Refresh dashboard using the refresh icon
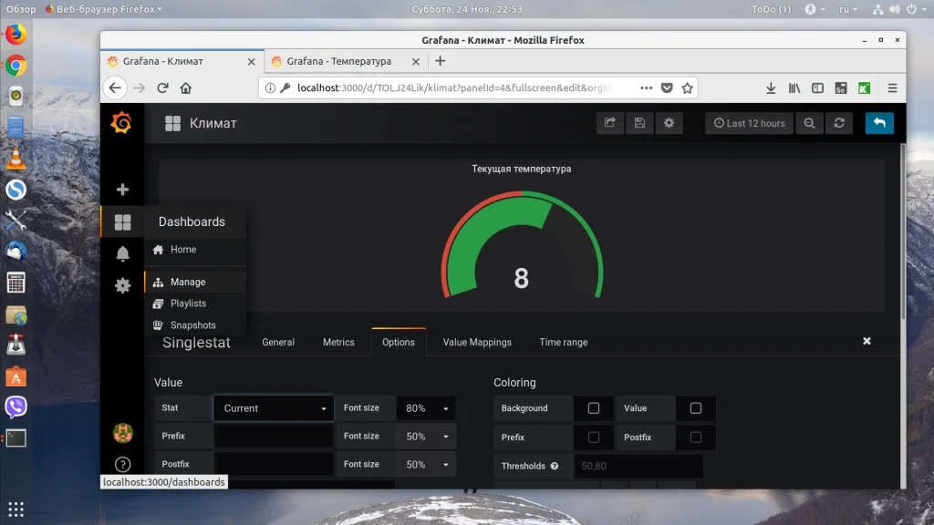The image size is (934, 525). point(839,123)
